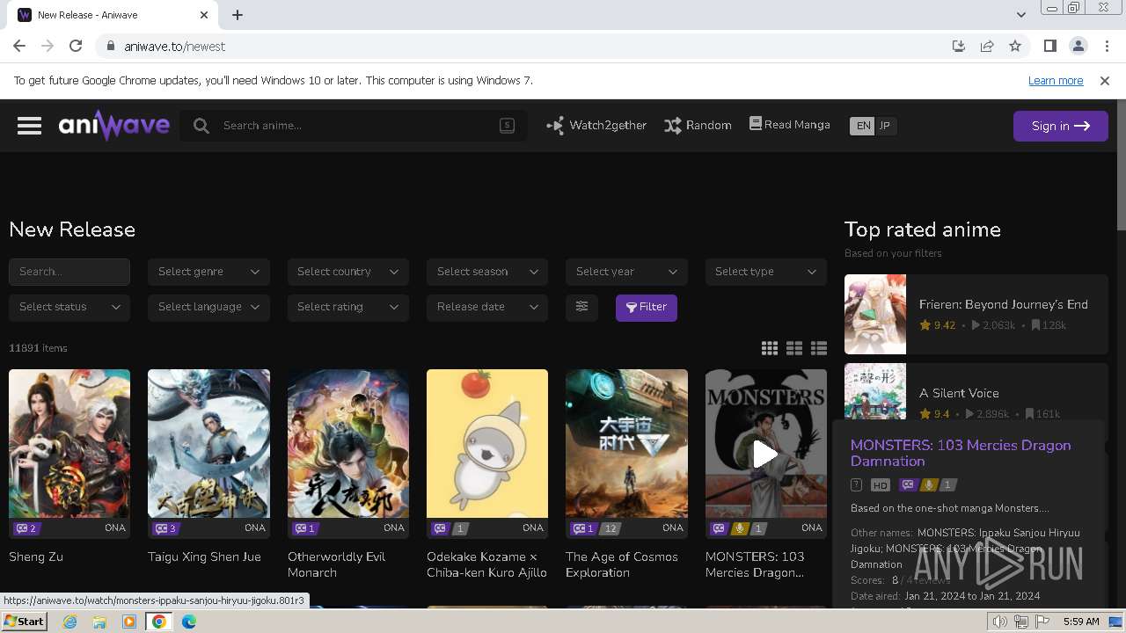Open The Age of Cosmos Exploration poster
Screen dimensions: 1126x633
tap(626, 443)
